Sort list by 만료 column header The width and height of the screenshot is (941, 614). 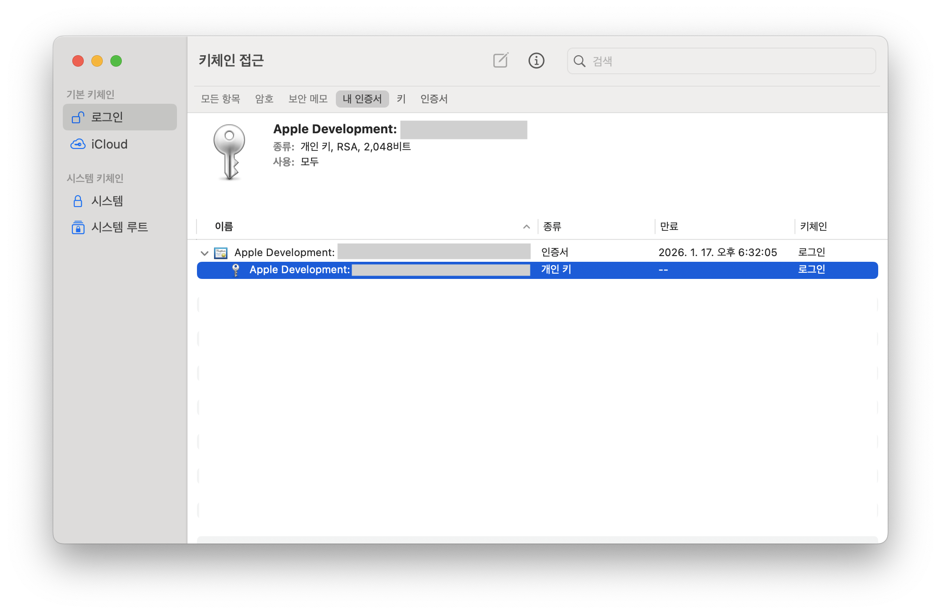click(669, 227)
